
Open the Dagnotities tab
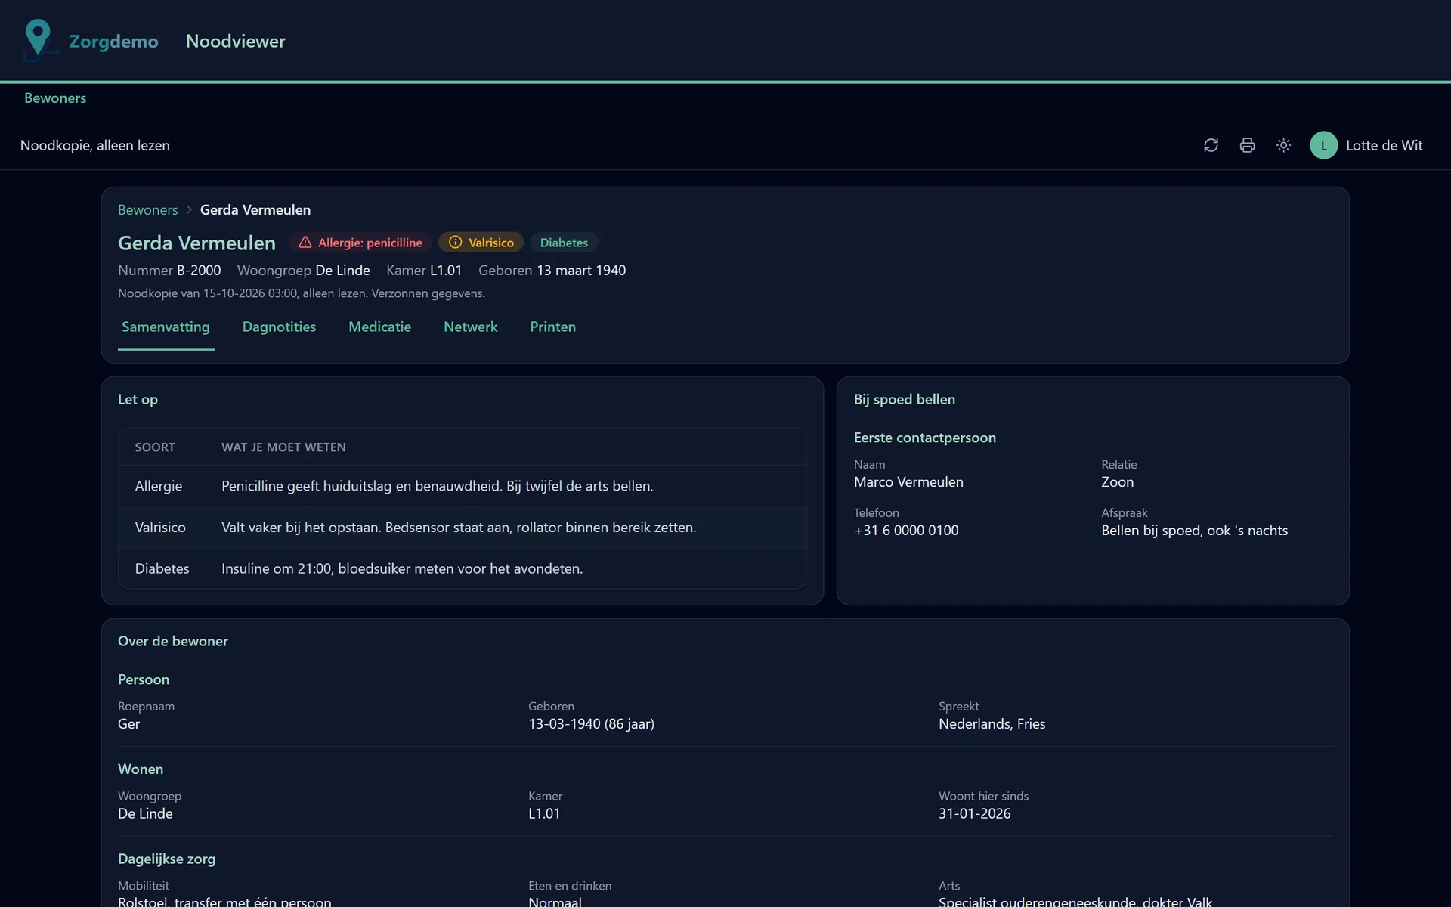coord(279,327)
